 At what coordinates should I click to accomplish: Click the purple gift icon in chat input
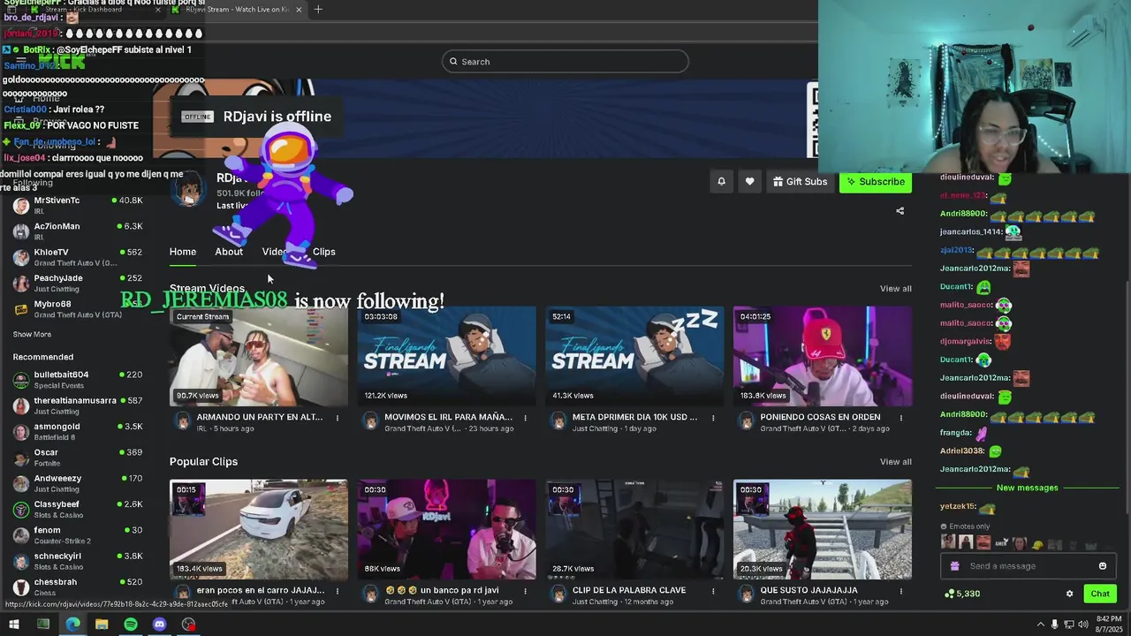954,566
